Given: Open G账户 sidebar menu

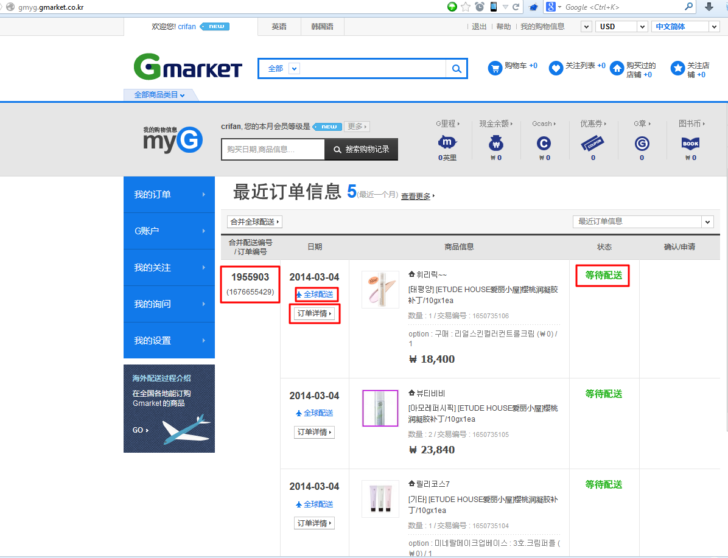Looking at the screenshot, I should coord(169,231).
